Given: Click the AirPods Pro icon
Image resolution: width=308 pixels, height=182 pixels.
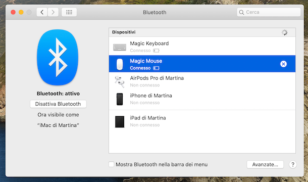Looking at the screenshot, I should [x=120, y=82].
